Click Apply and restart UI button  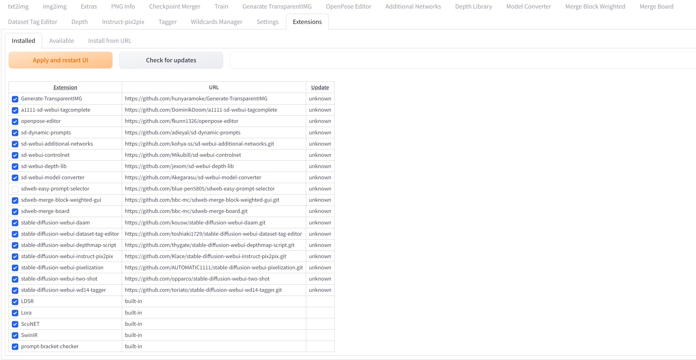point(61,60)
